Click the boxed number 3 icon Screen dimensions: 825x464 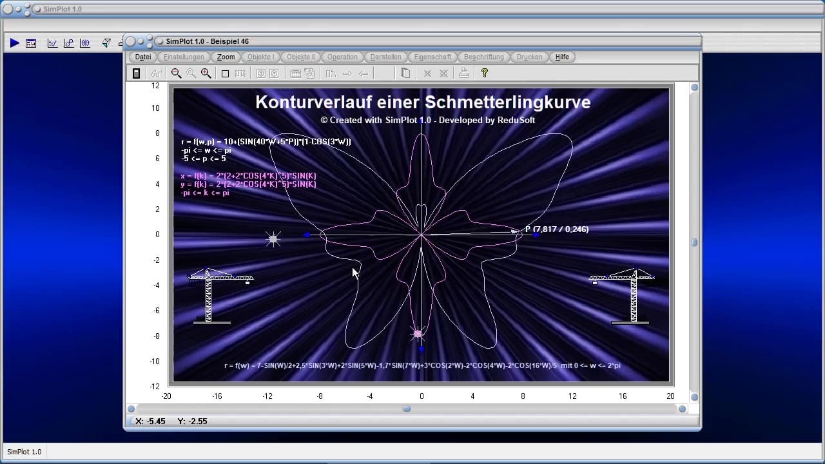[260, 73]
